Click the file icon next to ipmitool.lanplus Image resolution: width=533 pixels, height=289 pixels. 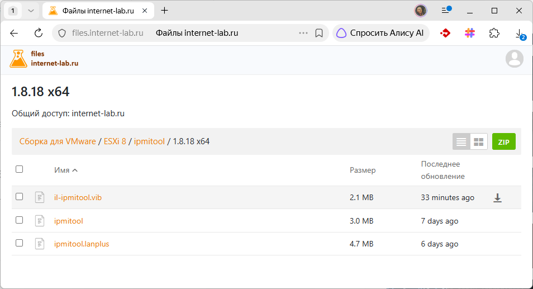point(40,243)
